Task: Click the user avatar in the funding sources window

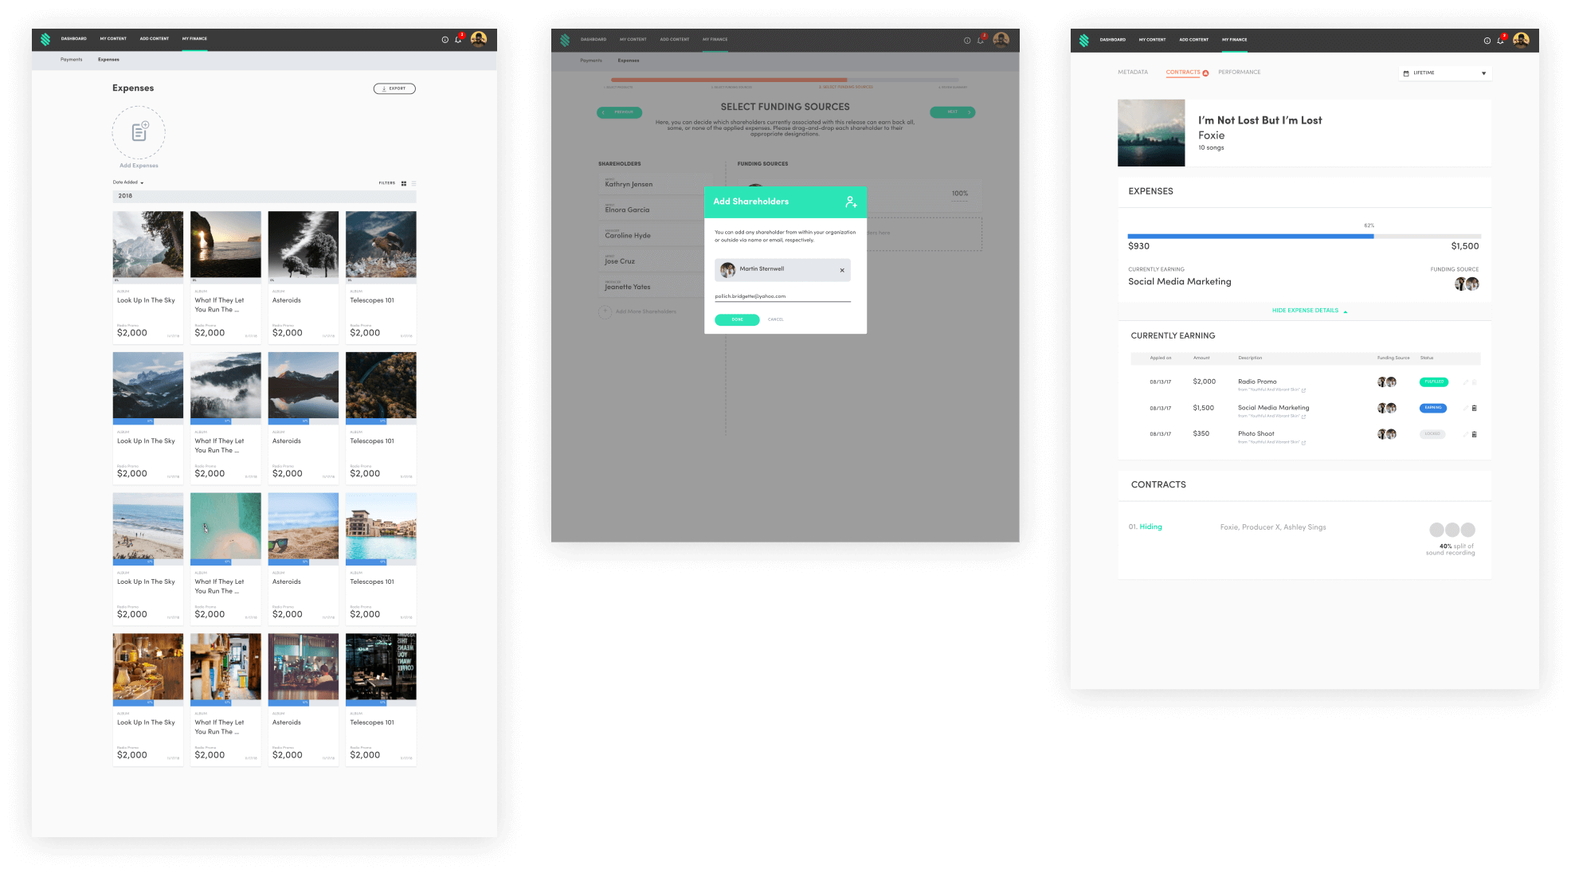Action: coord(1001,40)
